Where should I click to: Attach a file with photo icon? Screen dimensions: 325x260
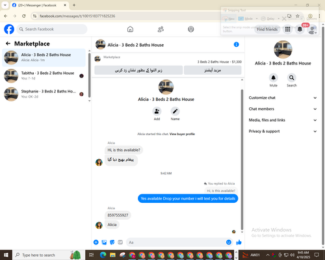tap(104, 242)
